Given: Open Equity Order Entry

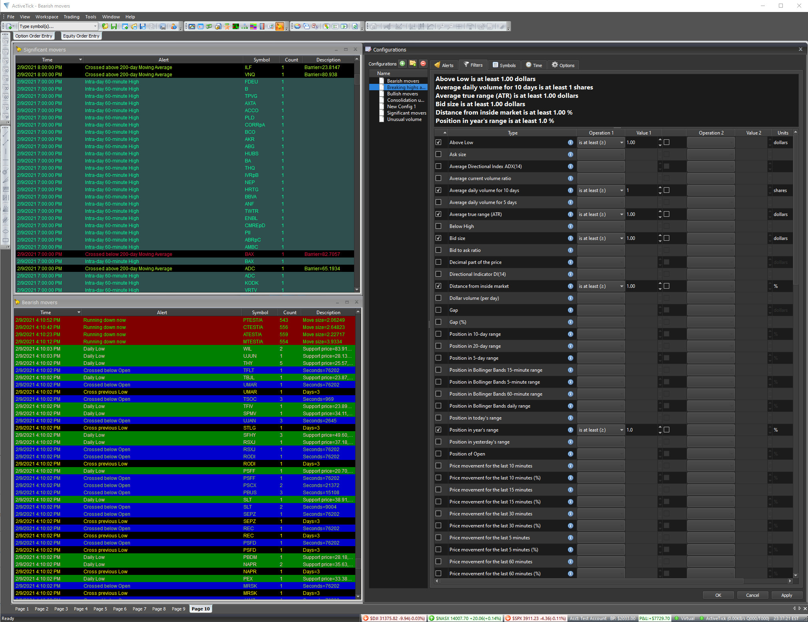Looking at the screenshot, I should point(81,36).
